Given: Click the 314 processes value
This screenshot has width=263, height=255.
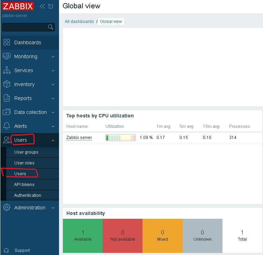Looking at the screenshot, I should pos(233,138).
